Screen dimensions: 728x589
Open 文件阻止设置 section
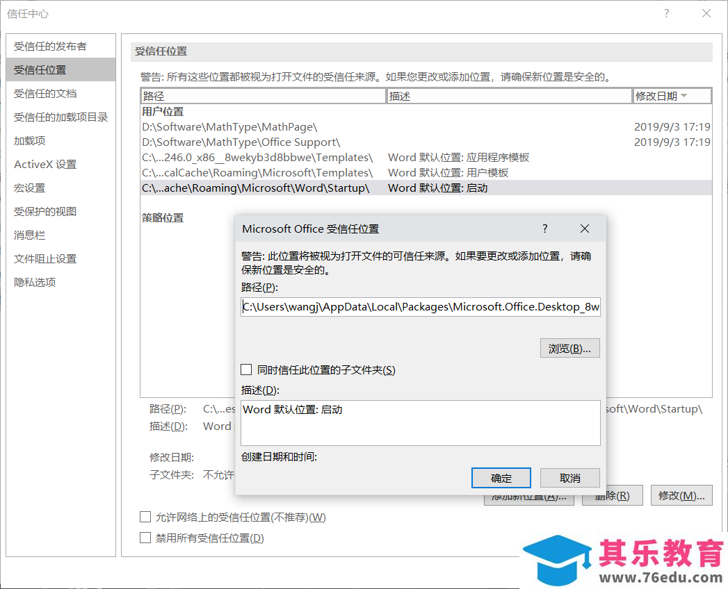point(60,259)
